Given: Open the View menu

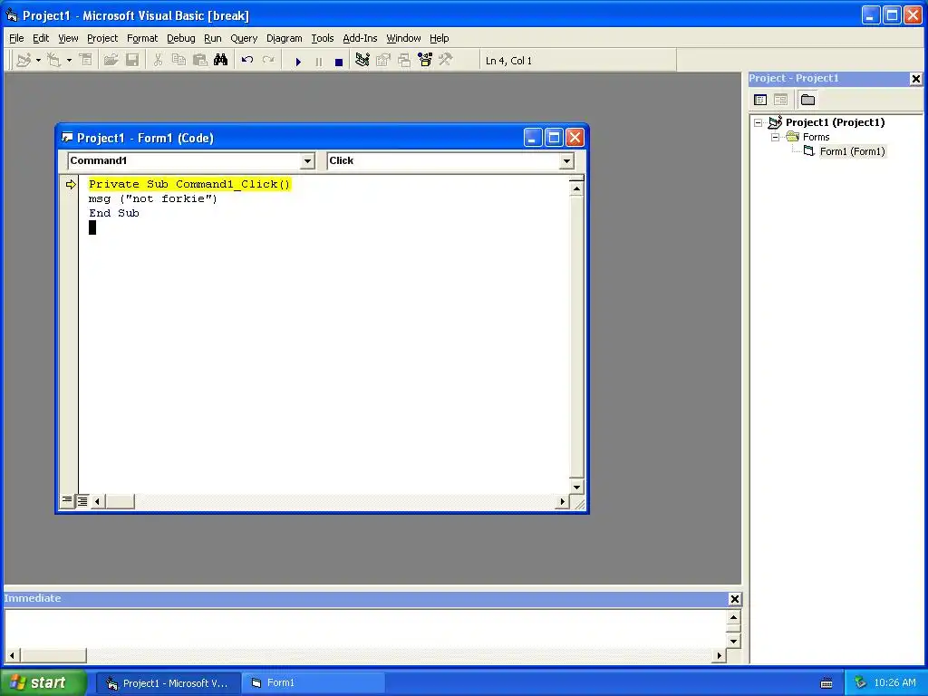Looking at the screenshot, I should 68,38.
